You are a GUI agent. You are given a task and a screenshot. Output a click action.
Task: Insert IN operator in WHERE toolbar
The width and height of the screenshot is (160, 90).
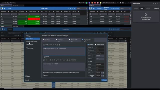click(x=76, y=60)
